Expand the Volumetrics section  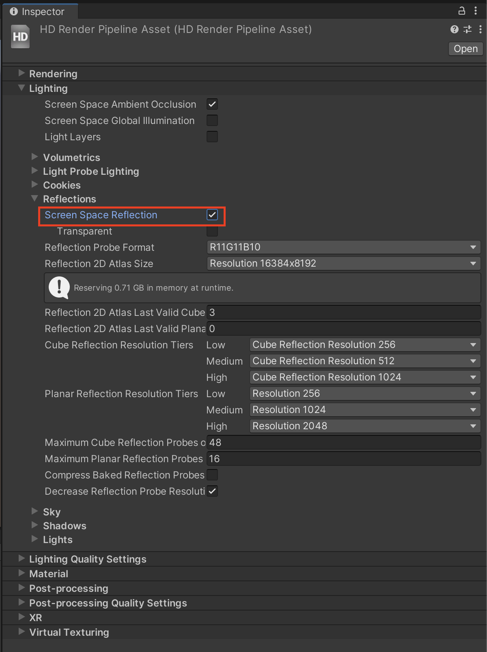pyautogui.click(x=35, y=157)
